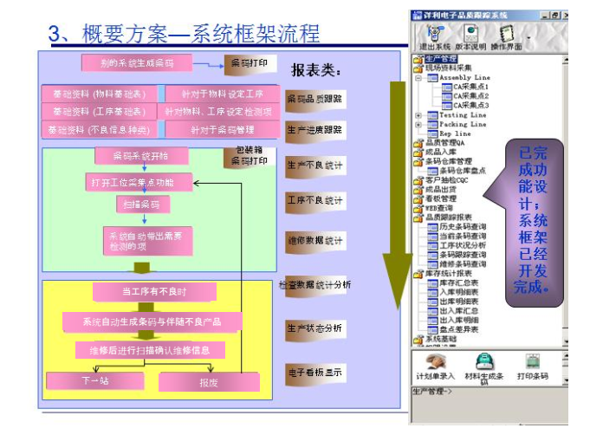The height and width of the screenshot is (435, 590).
Task: Select the Rep line tree entry
Action: [456, 134]
